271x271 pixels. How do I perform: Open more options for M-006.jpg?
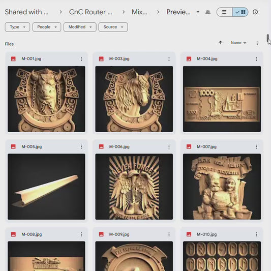click(x=169, y=147)
